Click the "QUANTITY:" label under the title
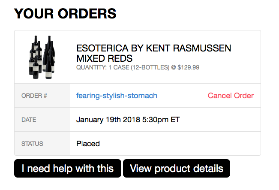 click(x=90, y=68)
